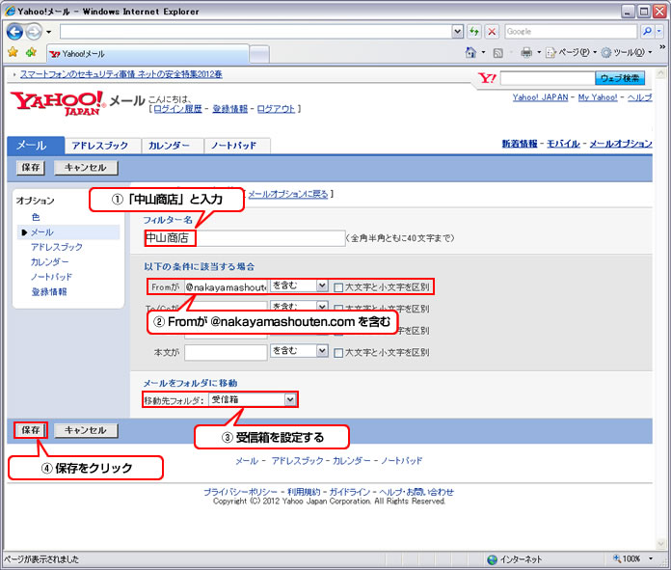Open the smartphone security news link
This screenshot has width=671, height=570.
click(121, 74)
